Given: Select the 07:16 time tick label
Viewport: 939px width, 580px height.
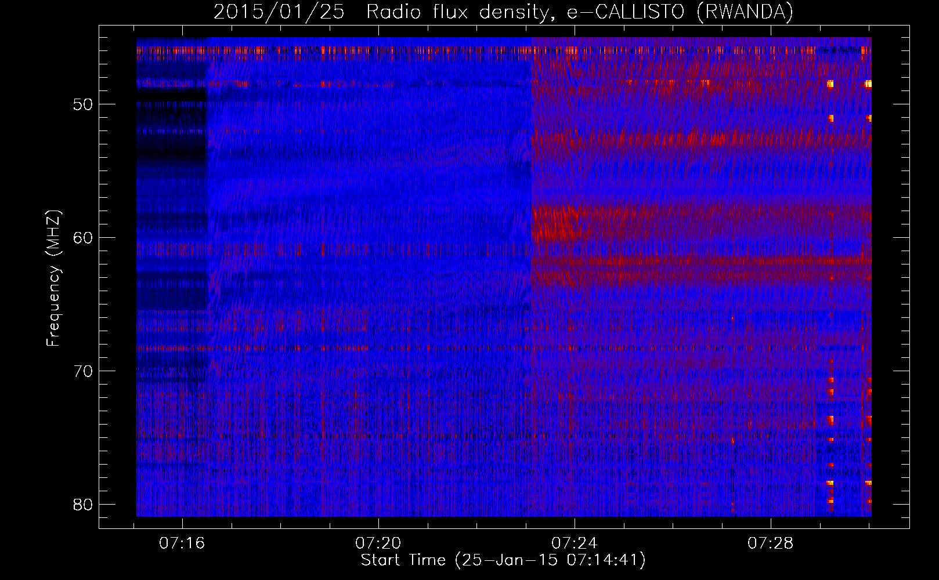Looking at the screenshot, I should pyautogui.click(x=182, y=543).
